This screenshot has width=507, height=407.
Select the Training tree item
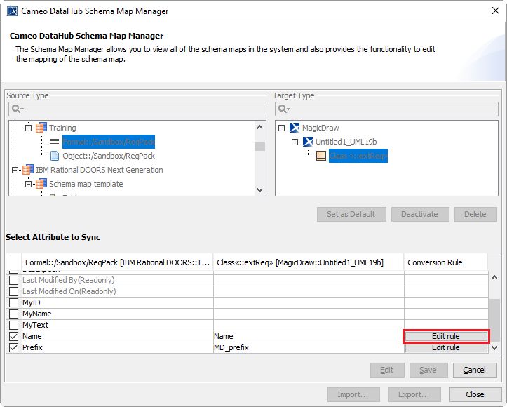[62, 128]
